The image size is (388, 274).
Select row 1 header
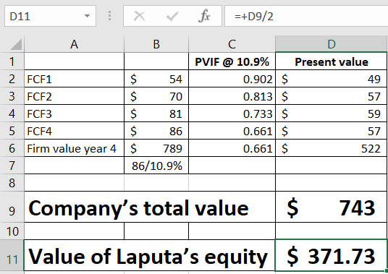pos(12,61)
